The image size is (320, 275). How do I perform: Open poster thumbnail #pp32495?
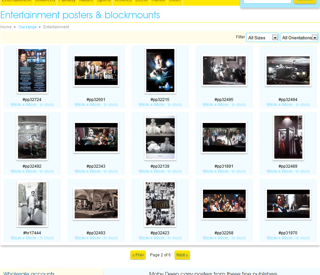[224, 71]
